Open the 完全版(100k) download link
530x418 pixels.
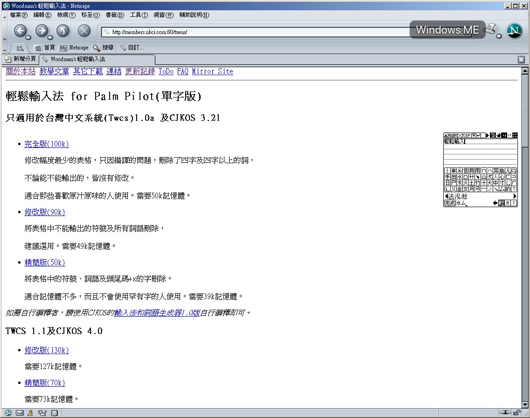(x=47, y=144)
